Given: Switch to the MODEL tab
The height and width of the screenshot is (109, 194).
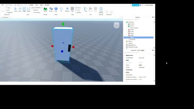Looking at the screenshot, I should point(31,5).
